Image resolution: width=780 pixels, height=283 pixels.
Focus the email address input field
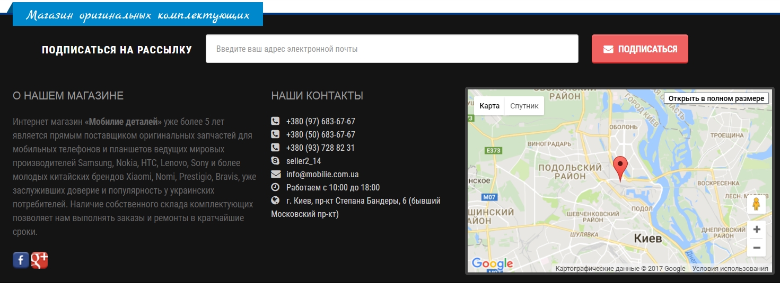tap(392, 49)
